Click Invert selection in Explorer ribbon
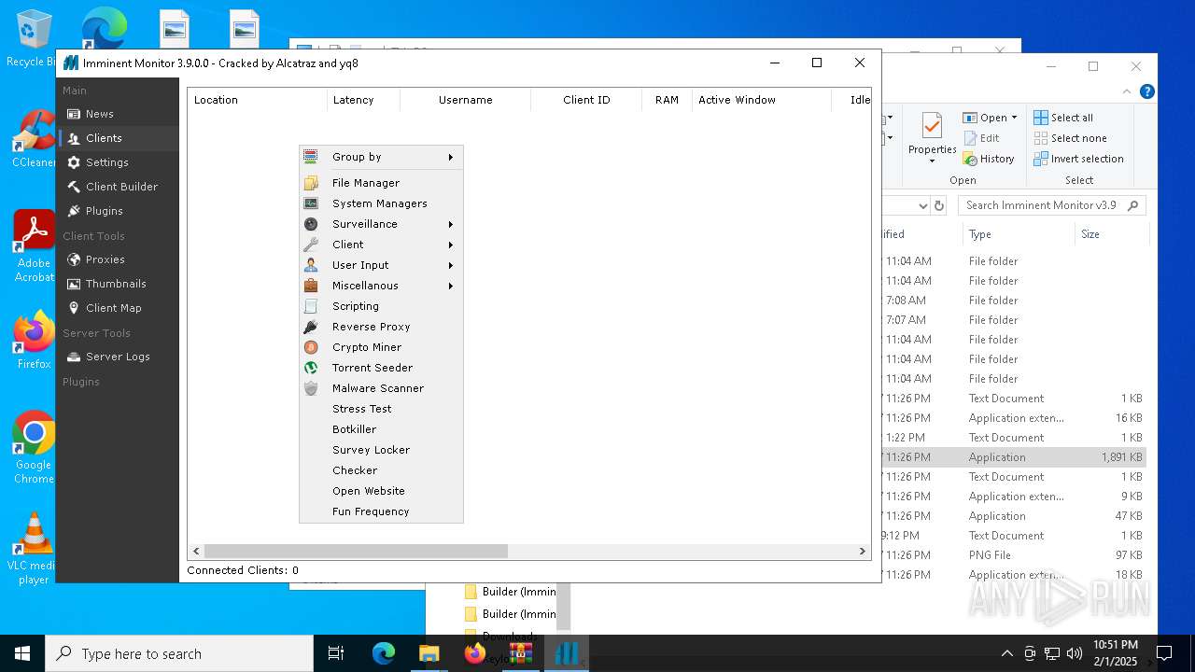The width and height of the screenshot is (1195, 672). coord(1078,159)
